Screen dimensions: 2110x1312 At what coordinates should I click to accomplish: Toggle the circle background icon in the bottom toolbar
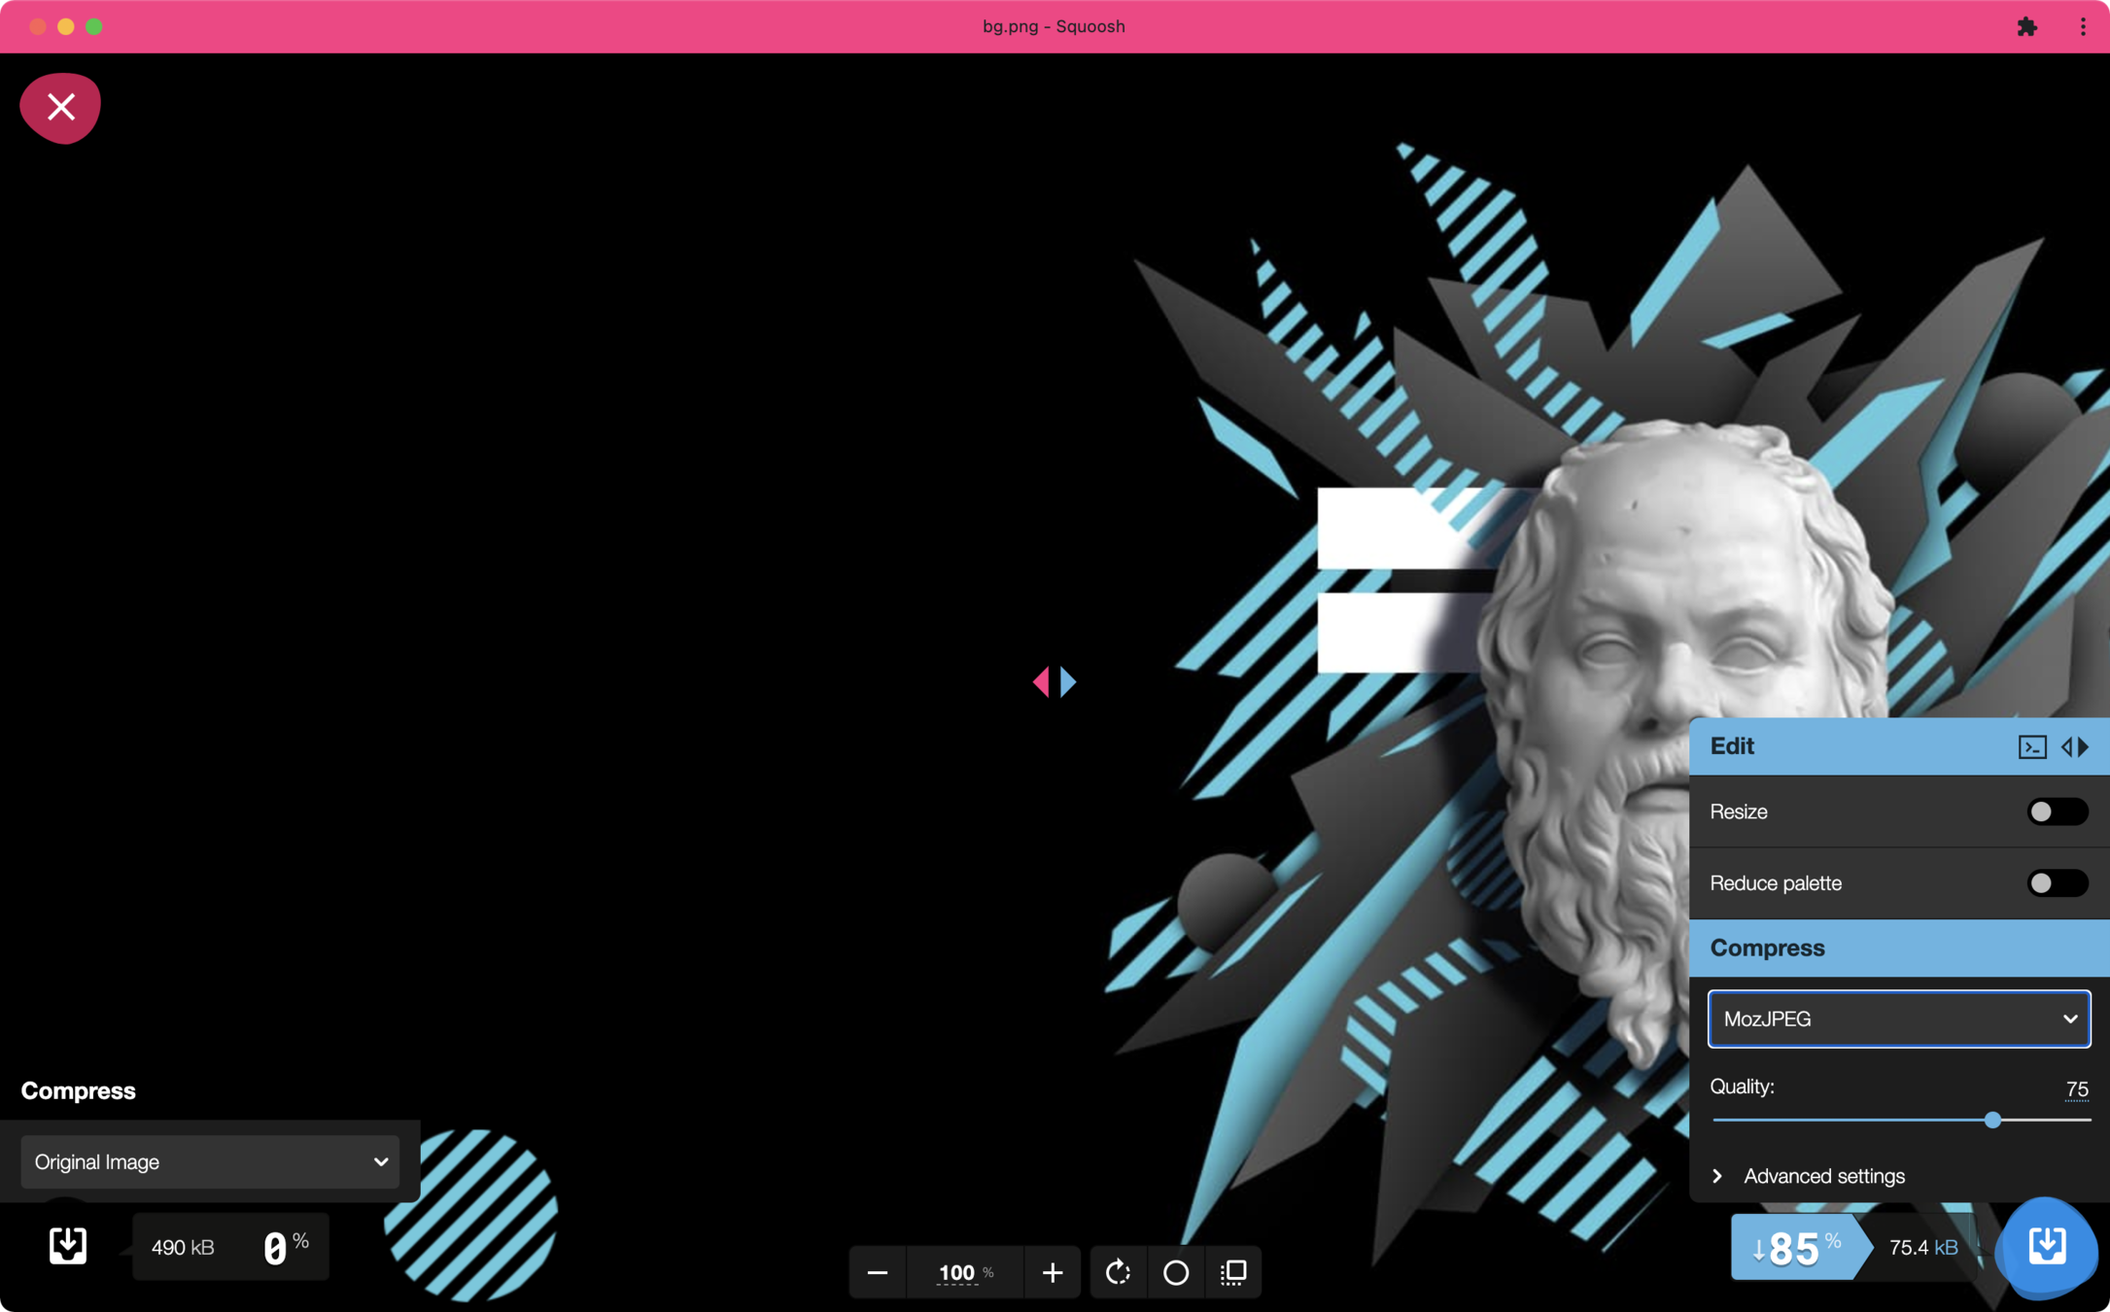point(1175,1272)
